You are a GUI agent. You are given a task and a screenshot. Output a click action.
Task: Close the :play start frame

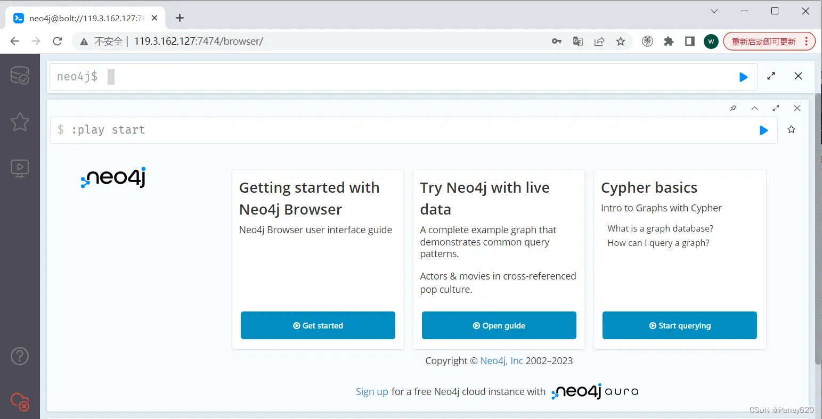coord(797,108)
